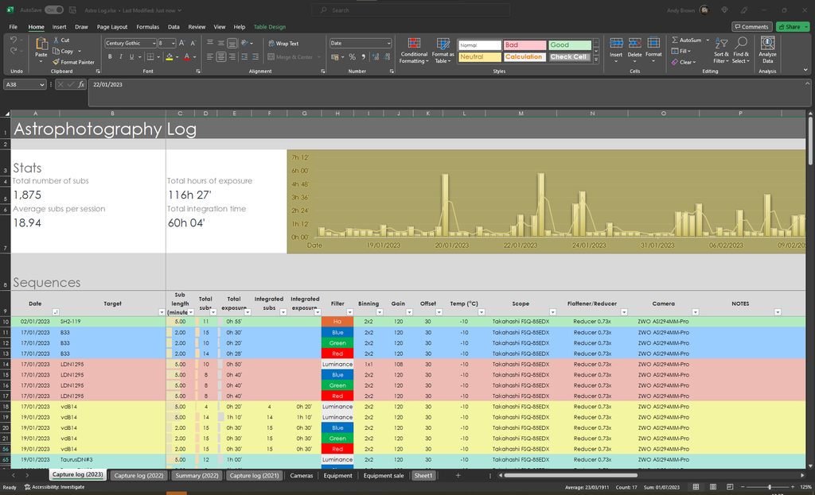
Task: Click the fill color bucket icon
Action: point(169,57)
